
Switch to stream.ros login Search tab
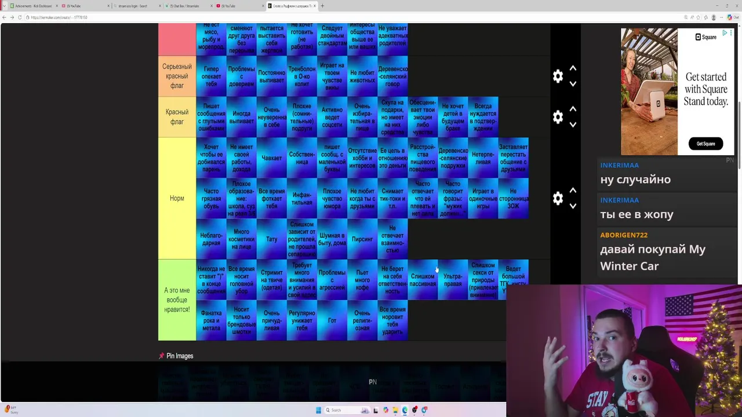136,6
